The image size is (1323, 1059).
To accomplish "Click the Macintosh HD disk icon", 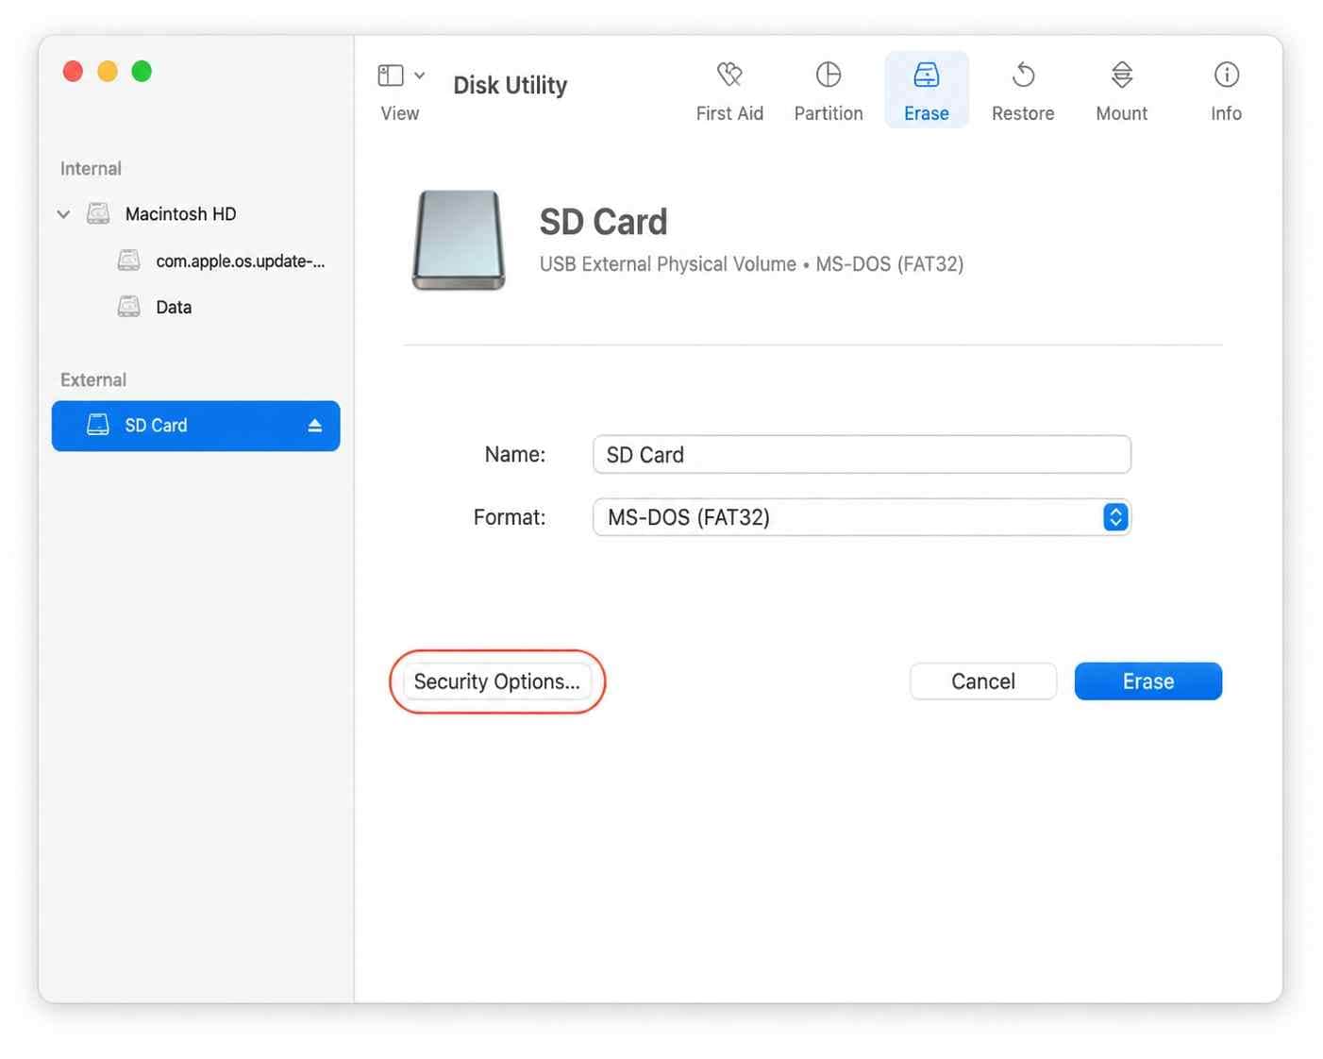I will [x=98, y=213].
